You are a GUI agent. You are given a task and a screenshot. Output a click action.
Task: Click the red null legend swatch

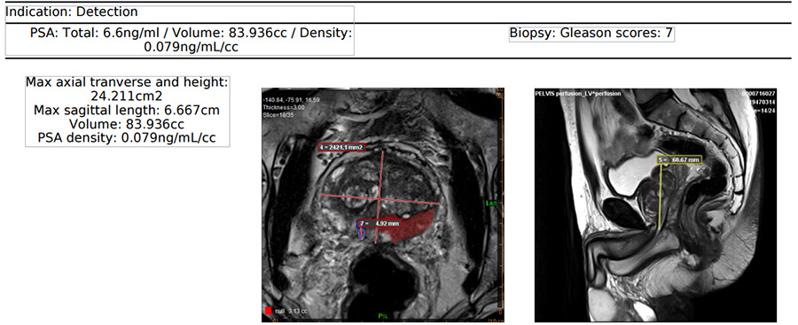pos(268,310)
